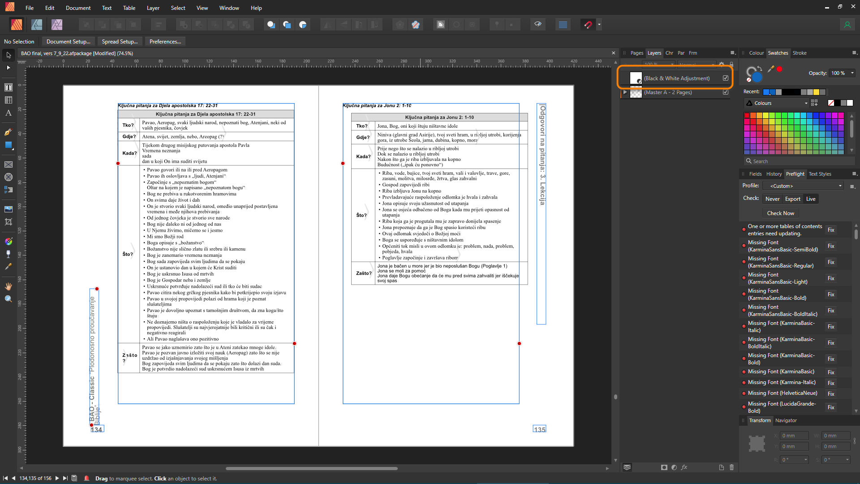Open the Colours palette dropdown

click(x=778, y=103)
